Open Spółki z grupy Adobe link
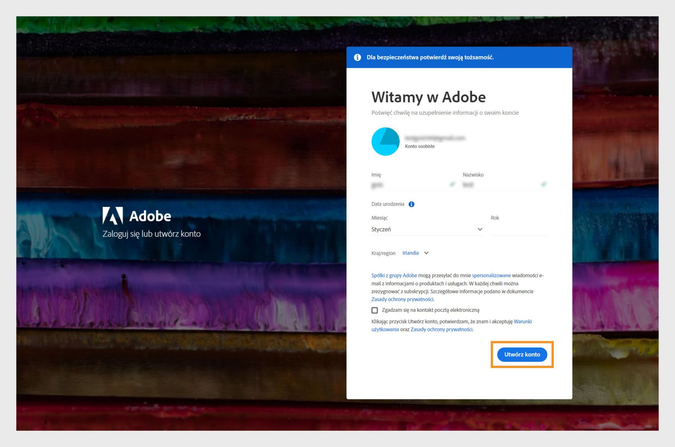This screenshot has width=675, height=447. point(394,276)
